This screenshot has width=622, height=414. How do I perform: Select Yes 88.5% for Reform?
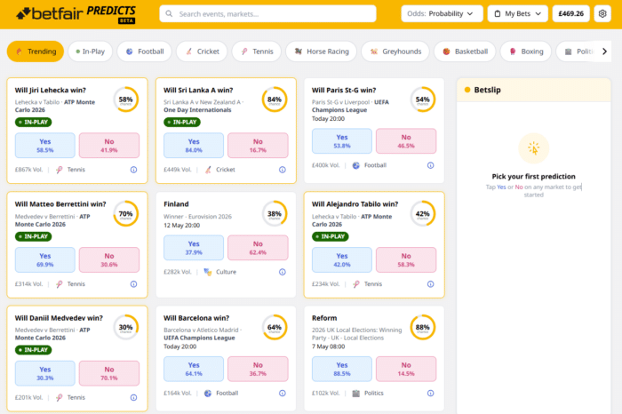[342, 369]
